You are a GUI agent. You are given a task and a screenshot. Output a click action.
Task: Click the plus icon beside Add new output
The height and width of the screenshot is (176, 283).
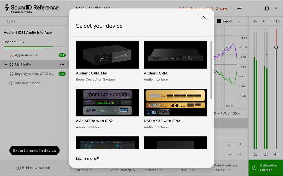click(18, 168)
